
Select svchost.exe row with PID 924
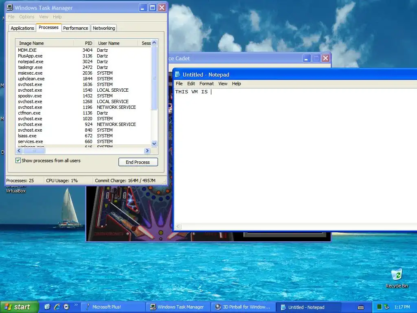pyautogui.click(x=83, y=124)
